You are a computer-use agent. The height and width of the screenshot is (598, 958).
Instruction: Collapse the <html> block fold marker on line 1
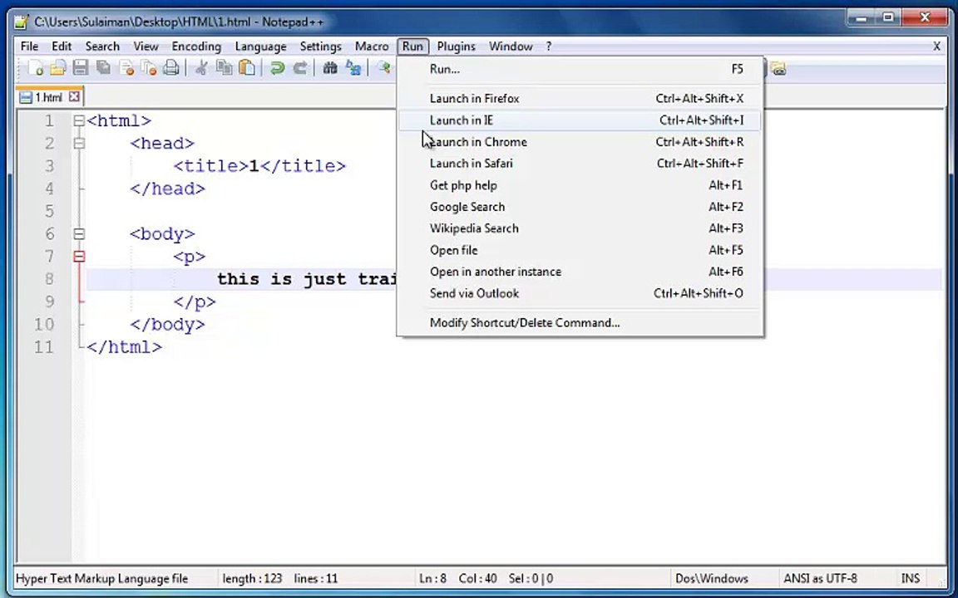click(79, 120)
